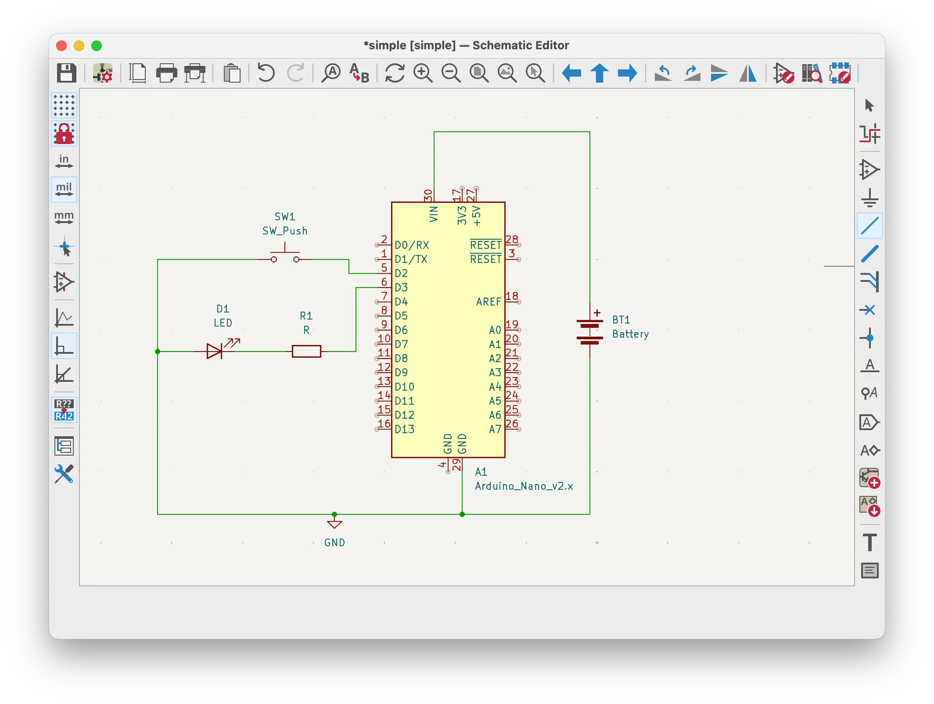This screenshot has width=934, height=704.
Task: Place a junction dot
Action: [869, 338]
